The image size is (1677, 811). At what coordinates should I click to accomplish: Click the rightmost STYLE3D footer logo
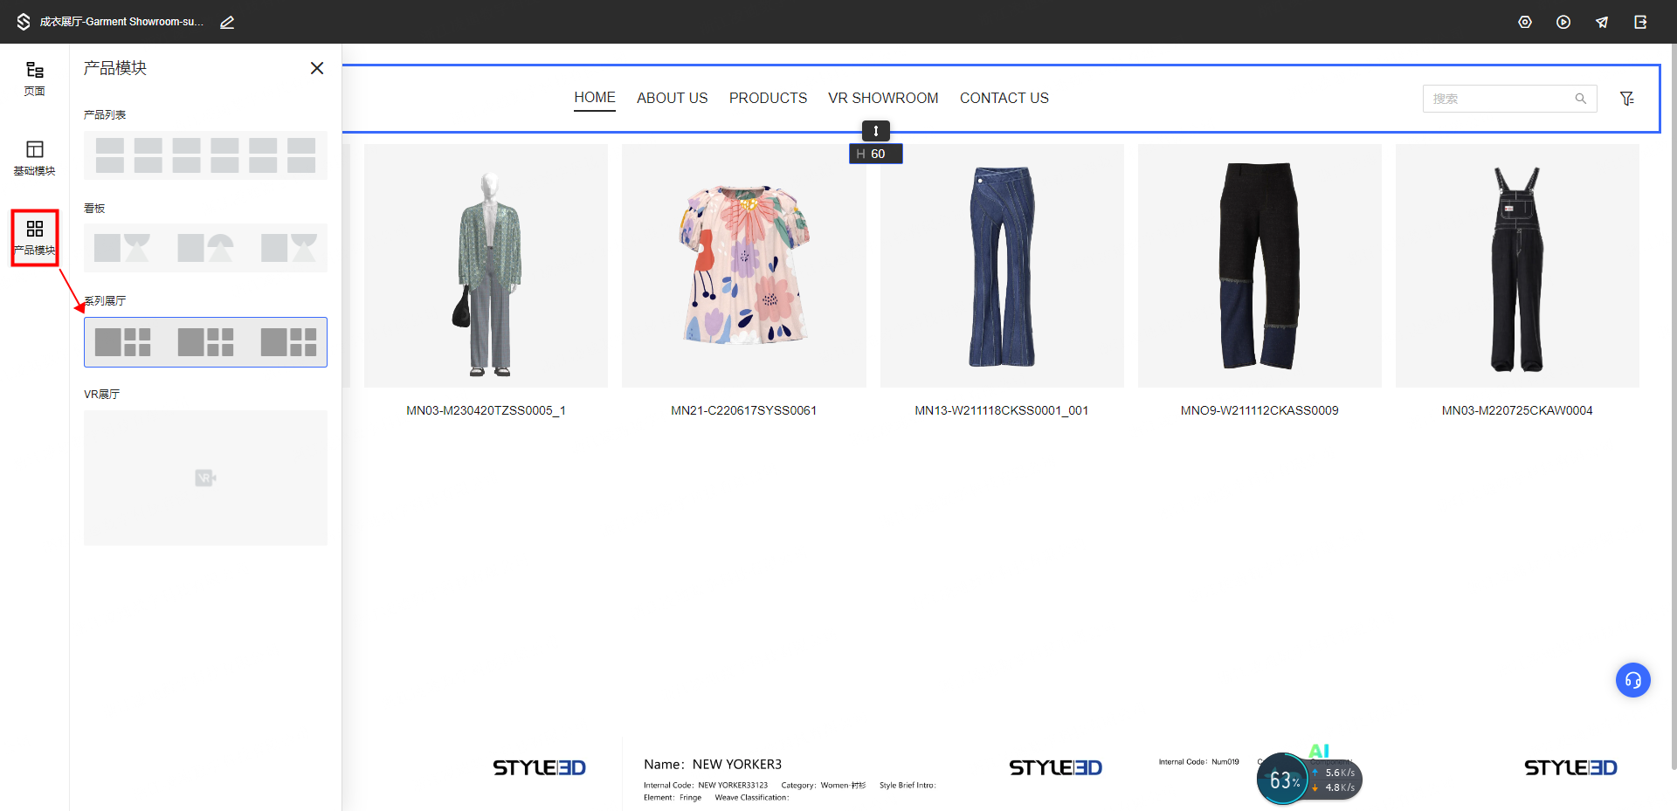coord(1570,767)
